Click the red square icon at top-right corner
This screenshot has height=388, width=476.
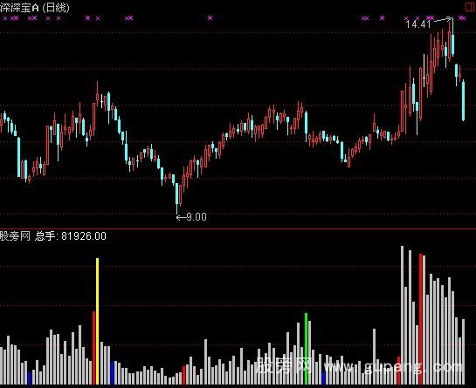click(470, 7)
